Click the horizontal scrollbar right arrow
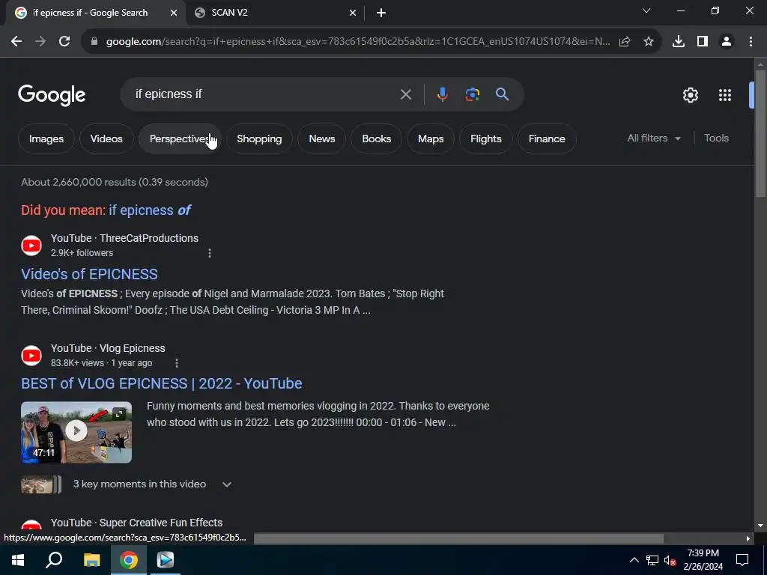The height and width of the screenshot is (575, 767). pyautogui.click(x=748, y=539)
